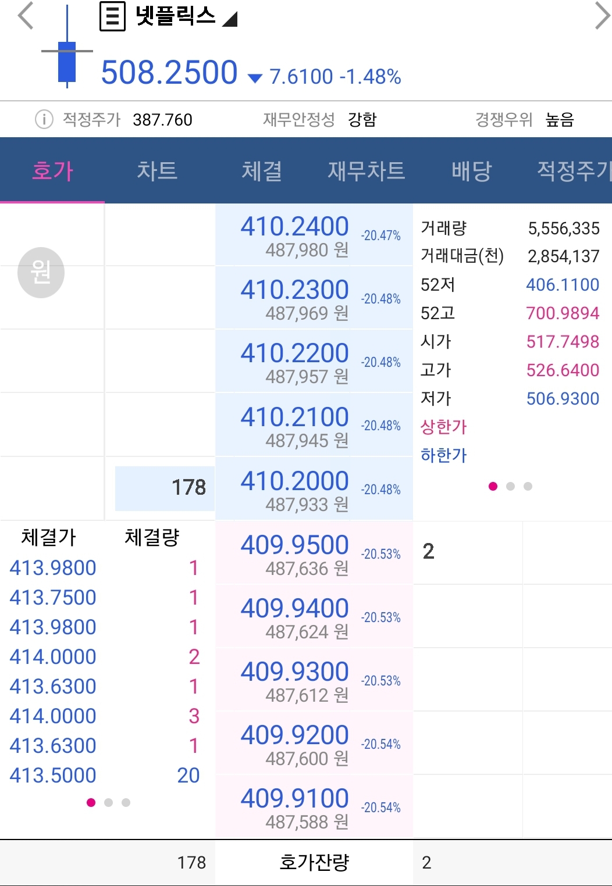Tap the 시가 value 517.7498
Screen dimensions: 612x886
pos(563,342)
